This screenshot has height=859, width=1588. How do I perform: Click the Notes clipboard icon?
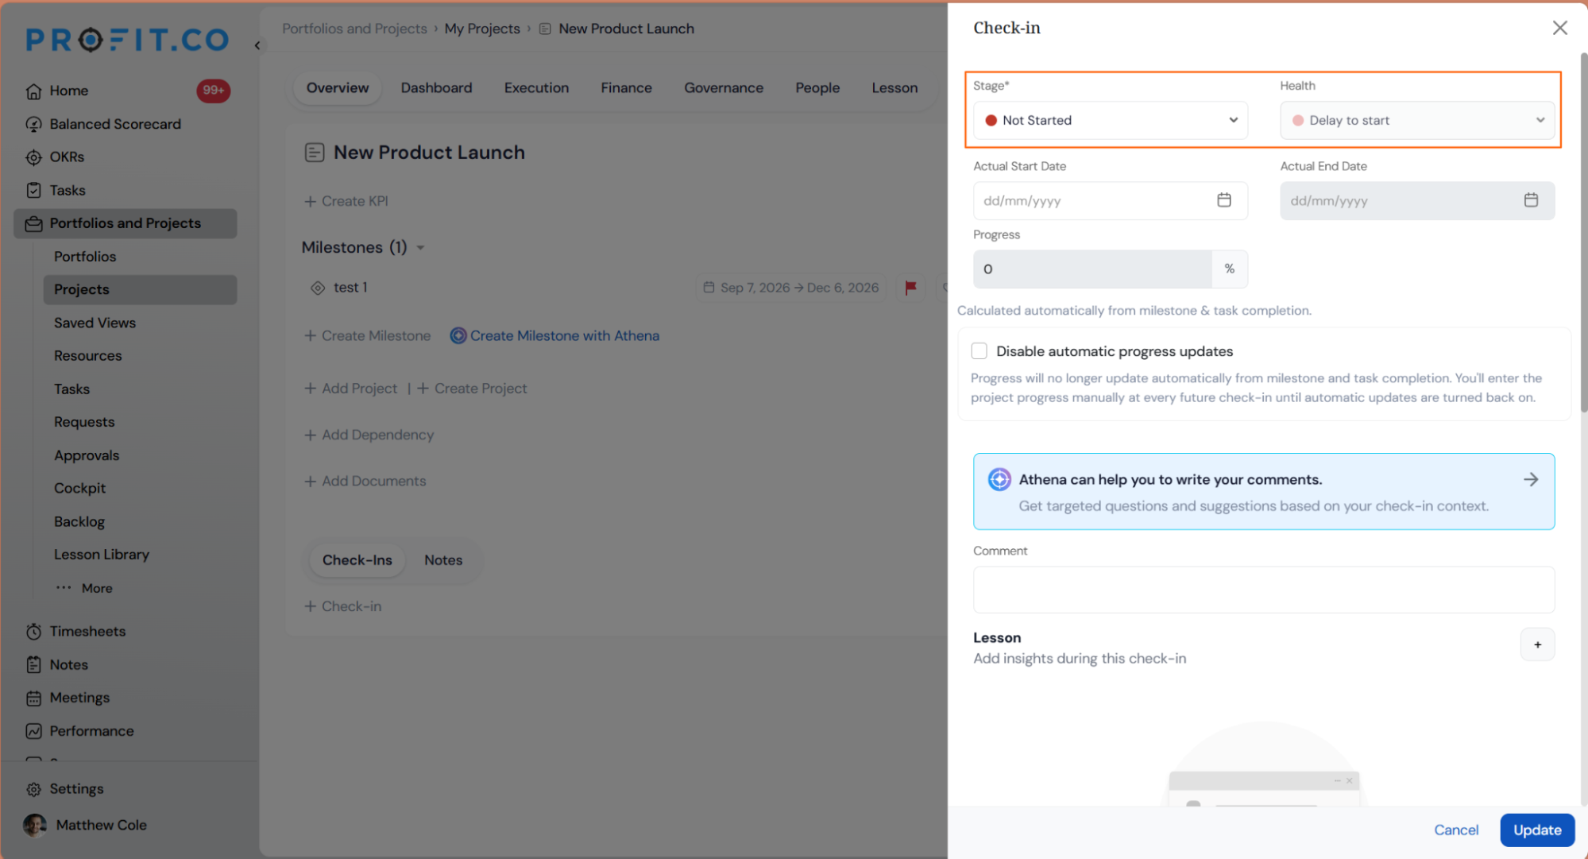[33, 665]
